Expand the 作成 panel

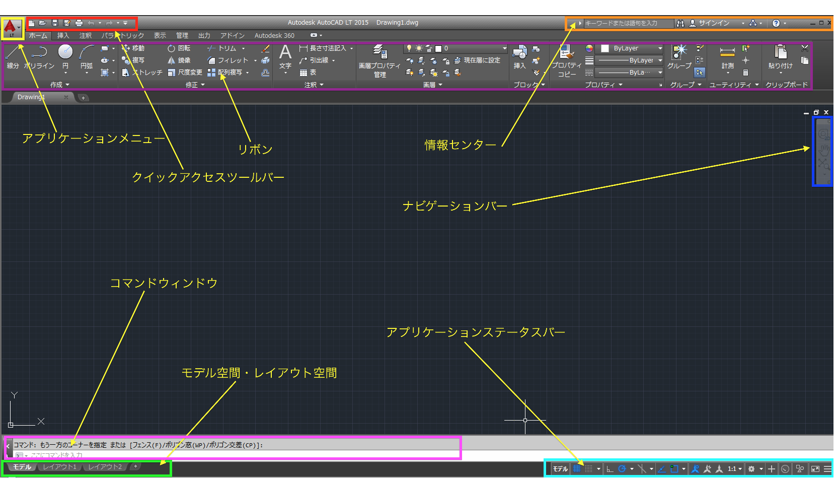point(60,85)
